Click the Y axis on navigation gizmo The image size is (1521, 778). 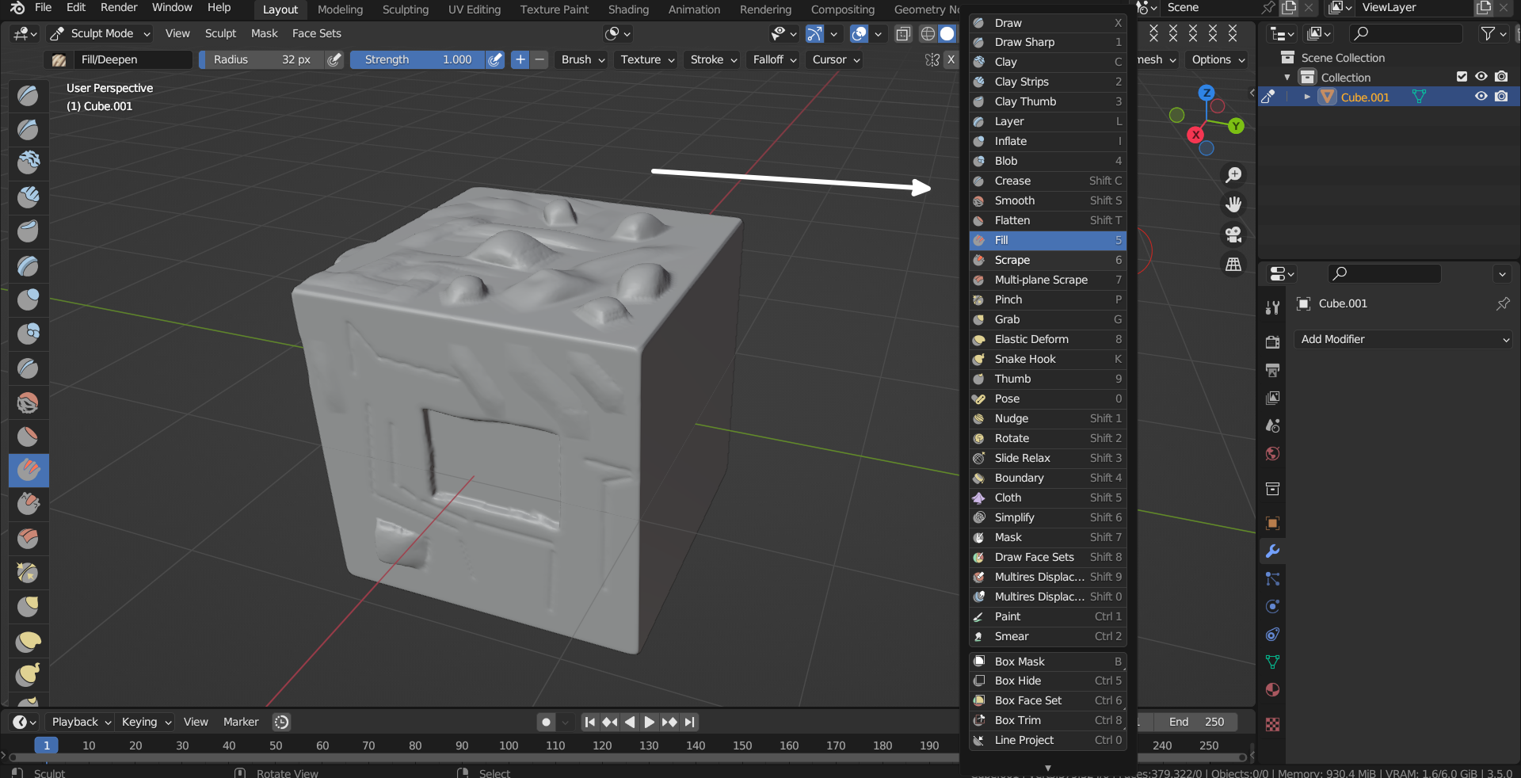coord(1236,126)
